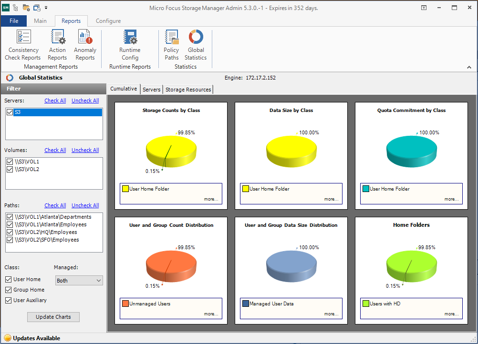This screenshot has height=344, width=478.
Task: Open Runtime Config report
Action: [x=130, y=45]
